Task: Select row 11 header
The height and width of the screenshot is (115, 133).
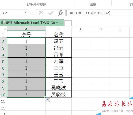Action: tap(3, 101)
